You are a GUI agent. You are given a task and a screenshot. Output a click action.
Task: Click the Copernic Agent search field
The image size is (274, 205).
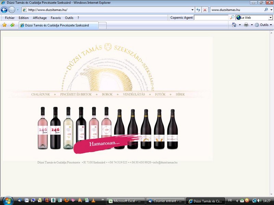[x=211, y=17]
